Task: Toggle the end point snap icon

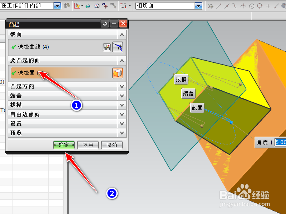Action: [219, 6]
